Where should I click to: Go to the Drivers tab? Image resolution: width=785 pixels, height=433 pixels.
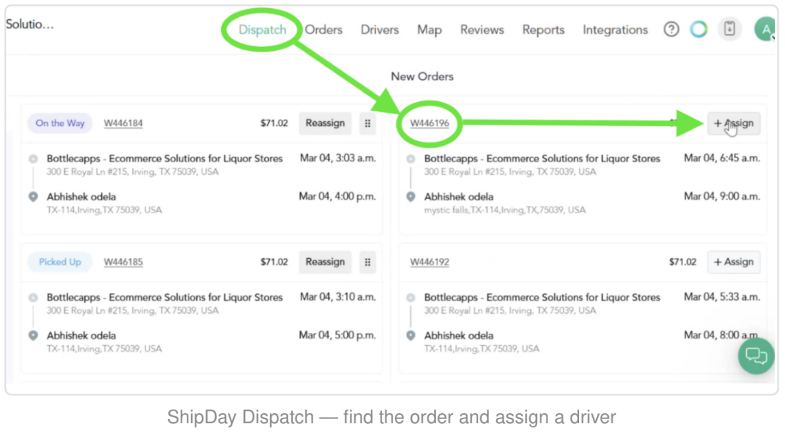pos(380,30)
